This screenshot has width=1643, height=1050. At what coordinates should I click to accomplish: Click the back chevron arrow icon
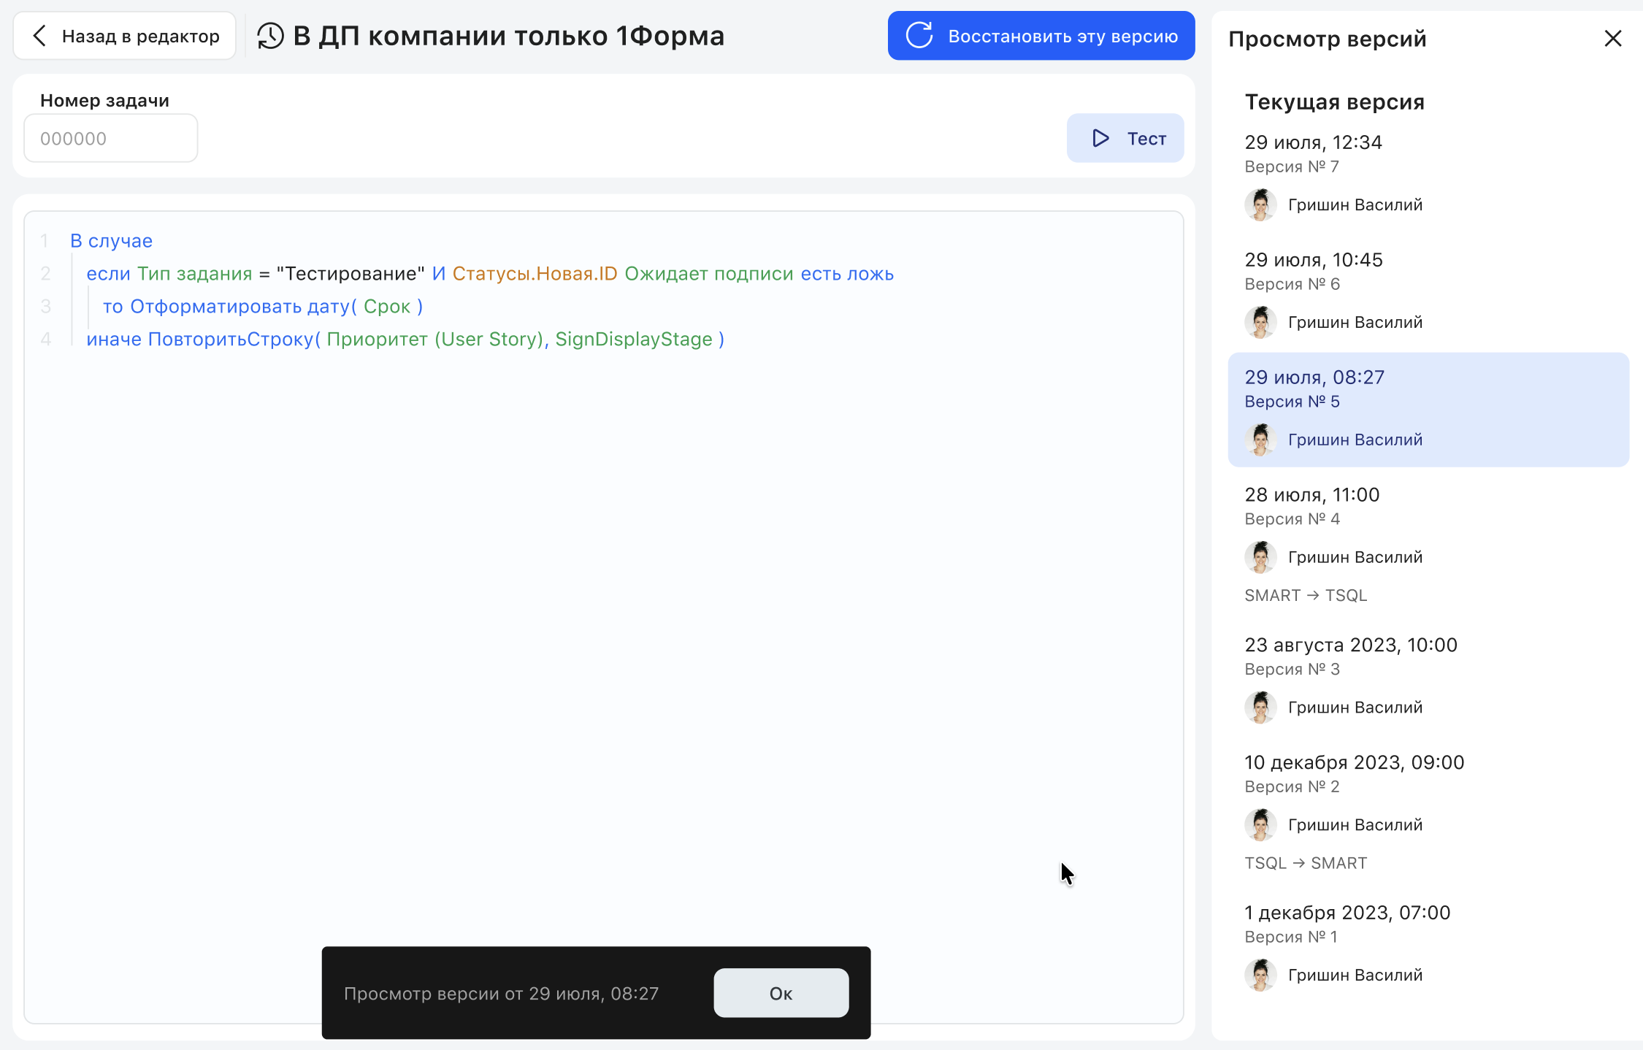[x=39, y=35]
